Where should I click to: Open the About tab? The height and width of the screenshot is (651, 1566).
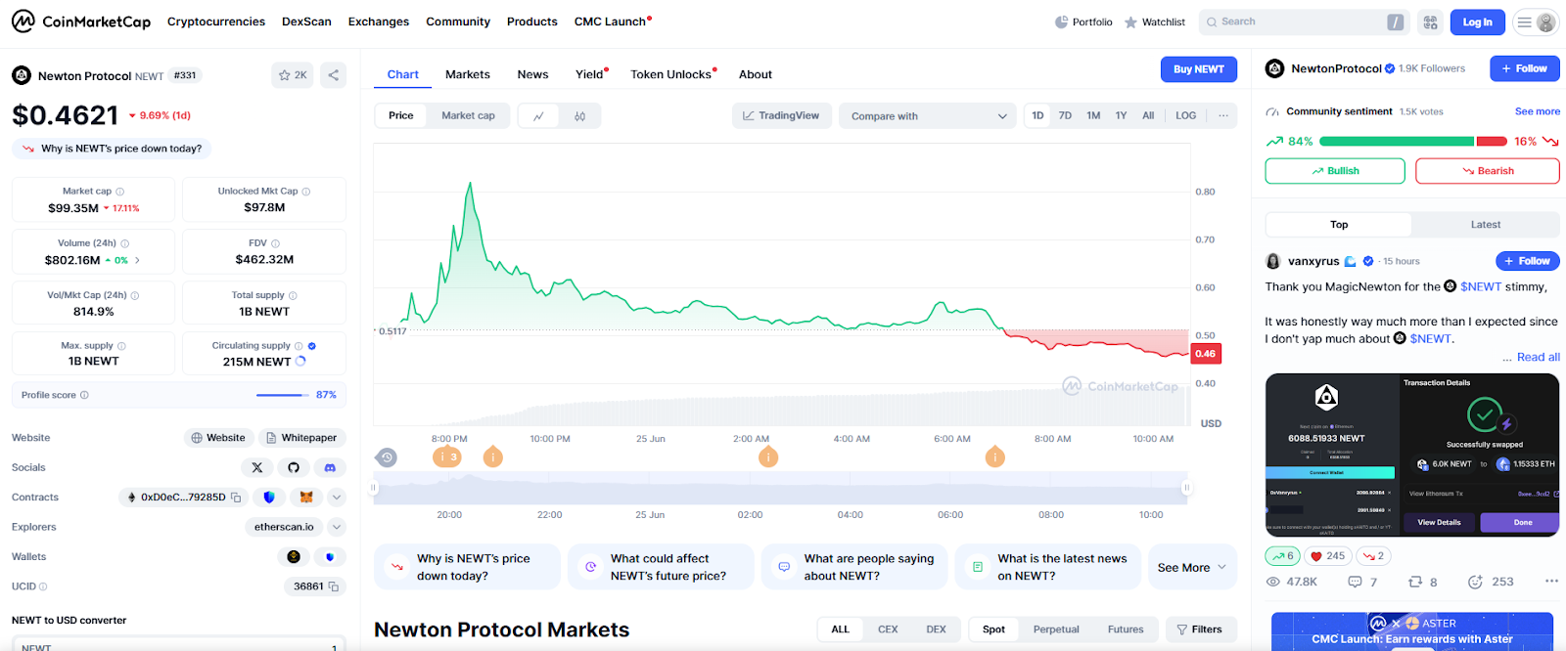(756, 74)
